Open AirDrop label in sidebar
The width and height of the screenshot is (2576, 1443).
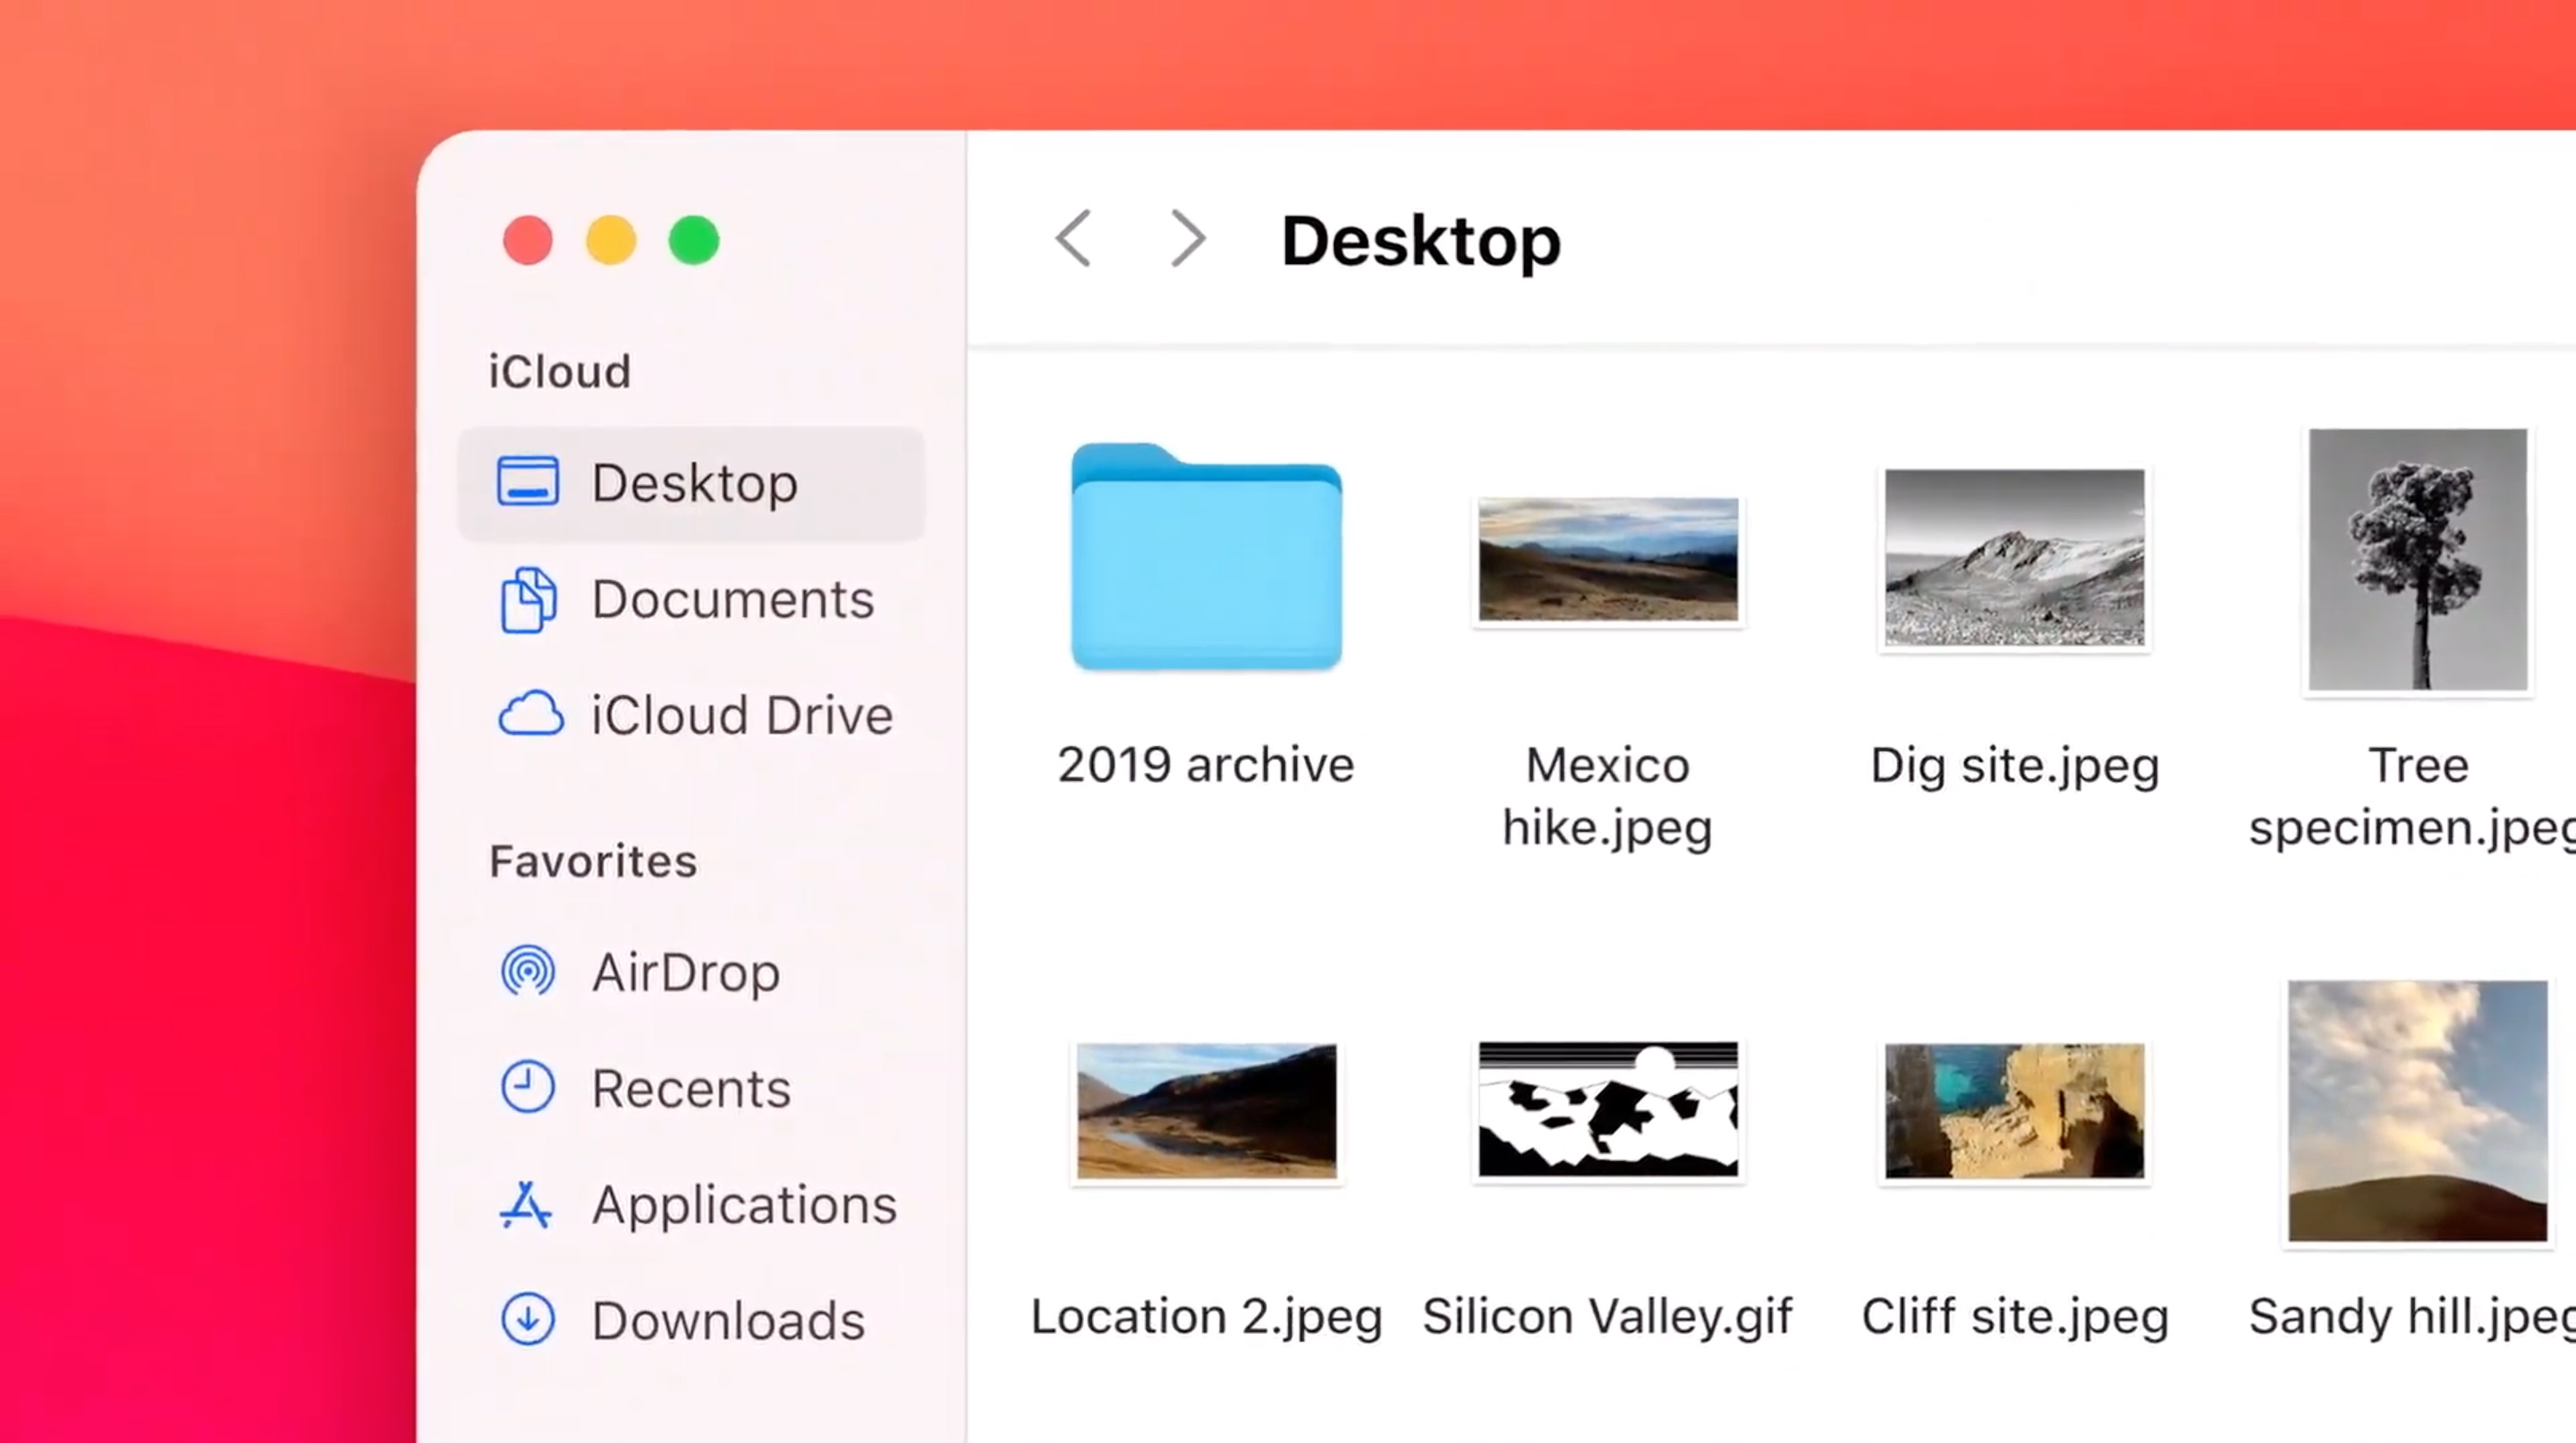click(x=686, y=973)
